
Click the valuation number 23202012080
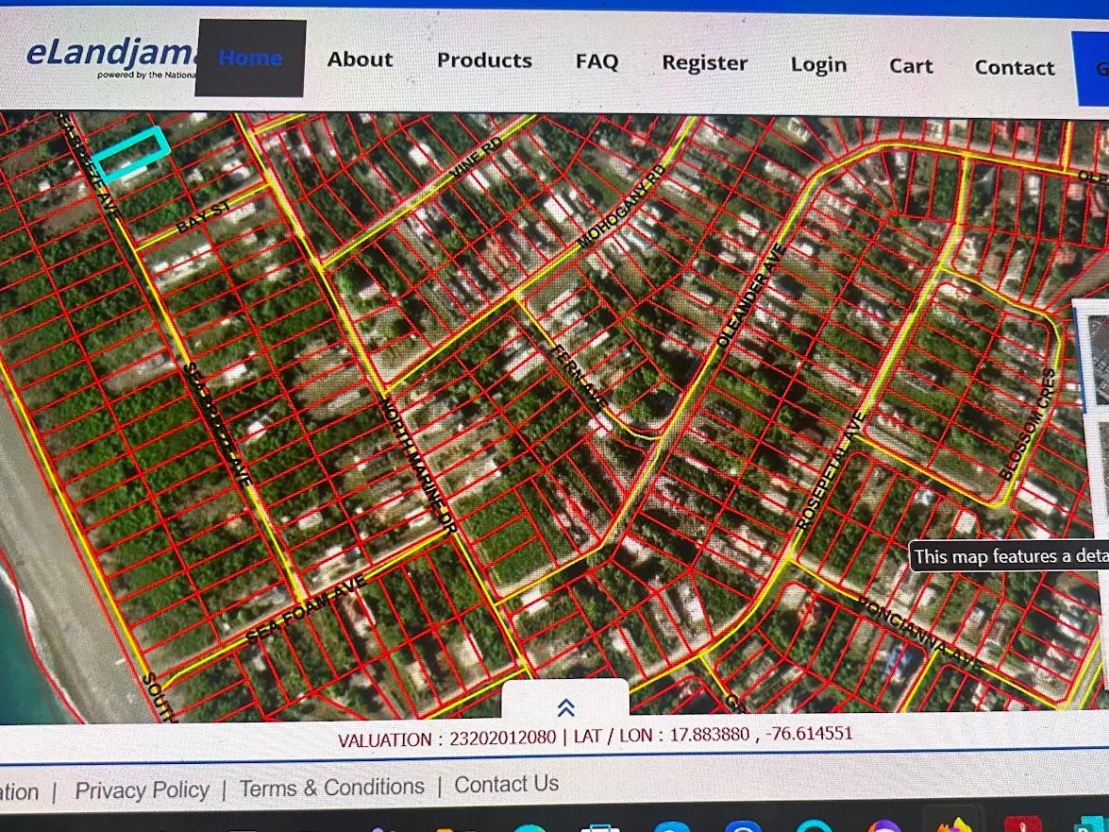503,738
